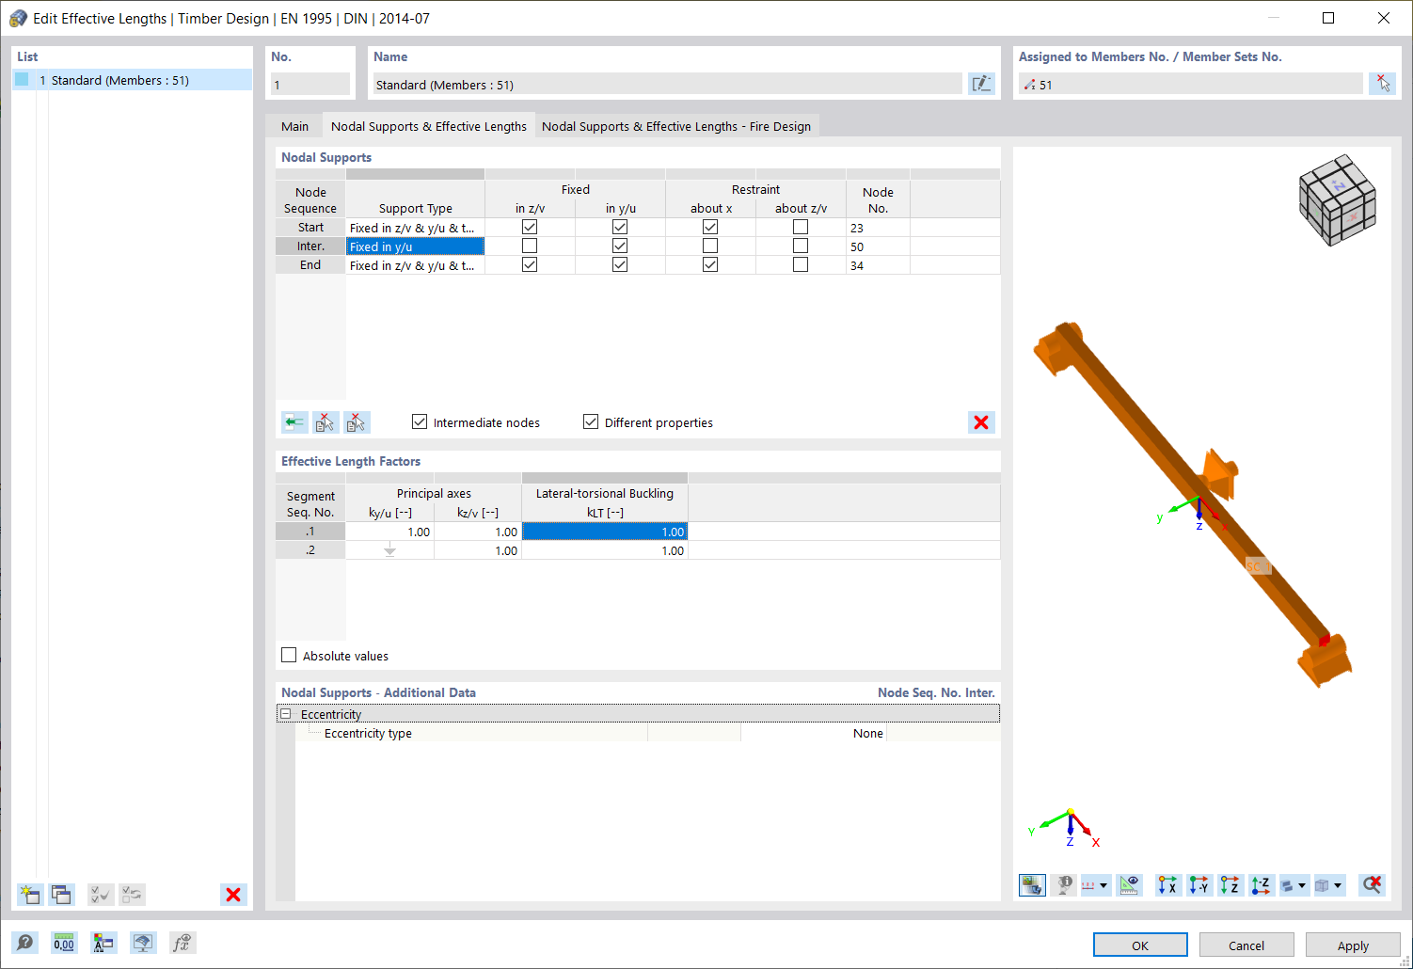Click the edit name icon beside Name field
This screenshot has width=1413, height=969.
[981, 84]
